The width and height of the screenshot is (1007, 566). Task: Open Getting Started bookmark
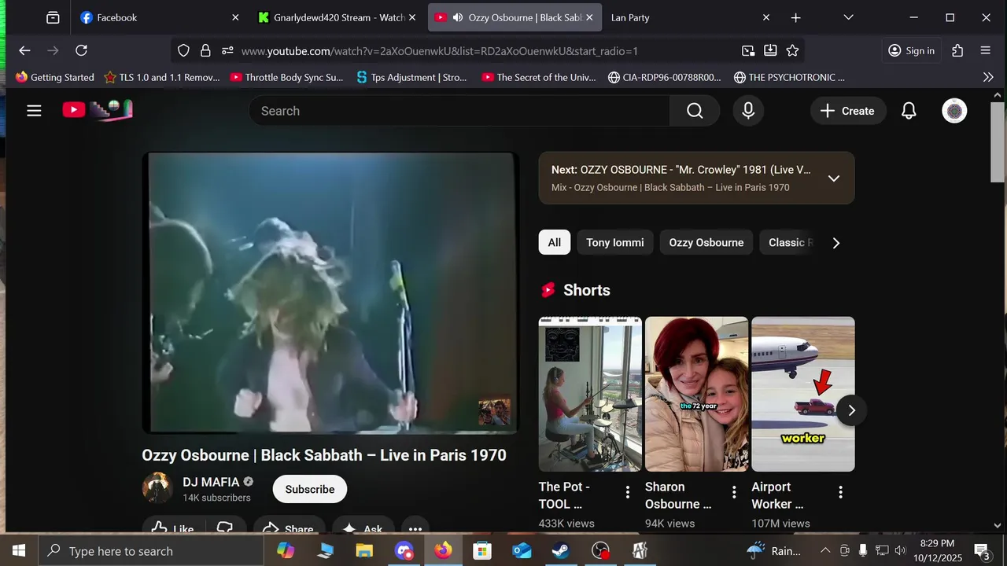coord(54,77)
